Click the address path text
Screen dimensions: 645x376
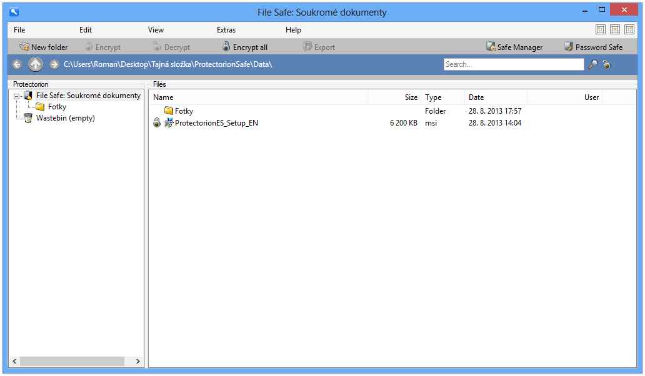[168, 64]
